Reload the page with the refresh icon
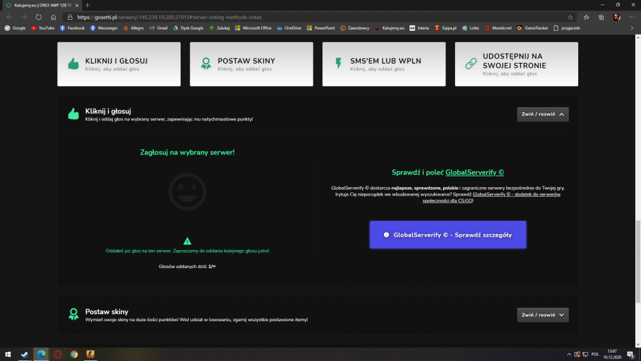641x361 pixels. tap(38, 17)
